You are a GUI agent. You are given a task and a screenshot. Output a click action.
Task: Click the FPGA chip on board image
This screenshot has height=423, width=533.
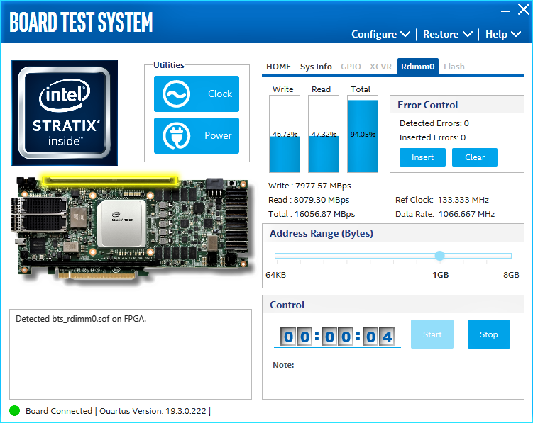click(x=121, y=223)
